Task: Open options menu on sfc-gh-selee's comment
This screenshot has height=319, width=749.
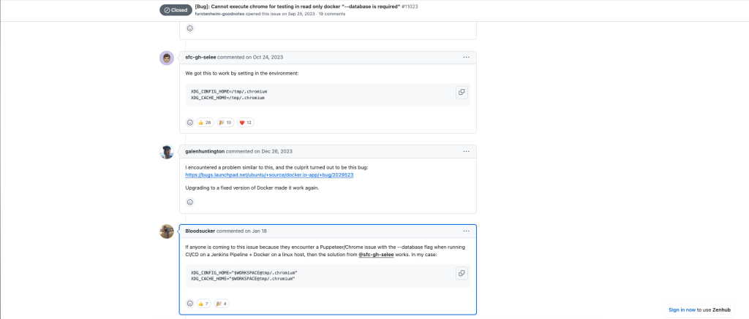Action: 466,57
